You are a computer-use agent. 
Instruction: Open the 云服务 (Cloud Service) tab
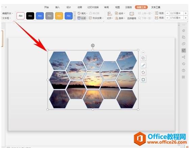pyautogui.click(x=128, y=7)
